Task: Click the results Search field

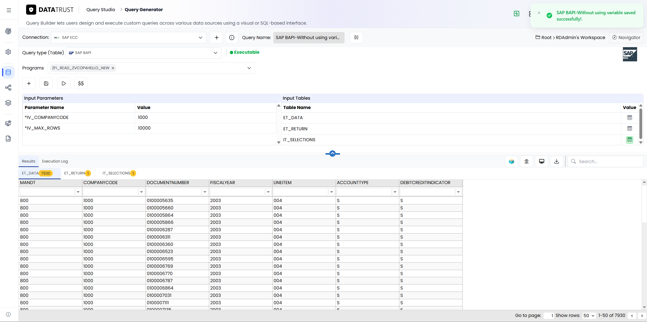Action: [x=605, y=161]
